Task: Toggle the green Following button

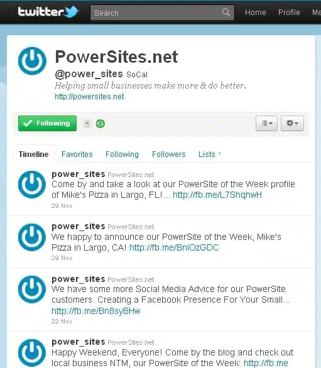Action: [x=48, y=123]
